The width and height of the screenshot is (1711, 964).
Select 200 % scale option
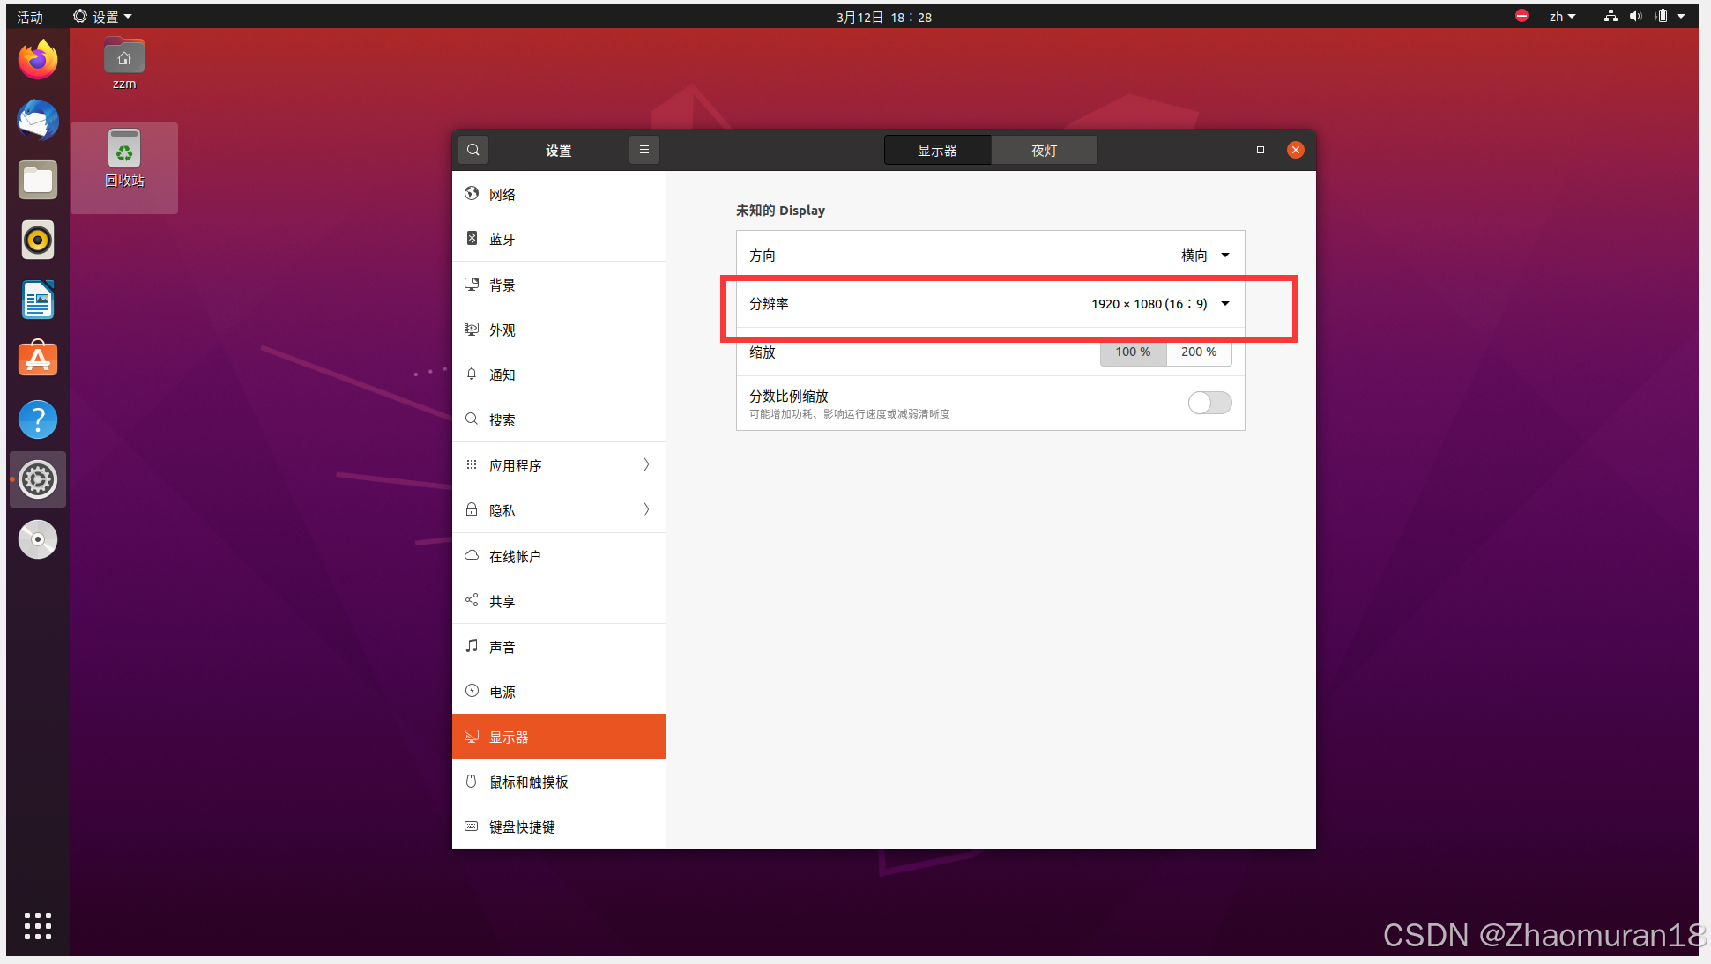(x=1199, y=352)
